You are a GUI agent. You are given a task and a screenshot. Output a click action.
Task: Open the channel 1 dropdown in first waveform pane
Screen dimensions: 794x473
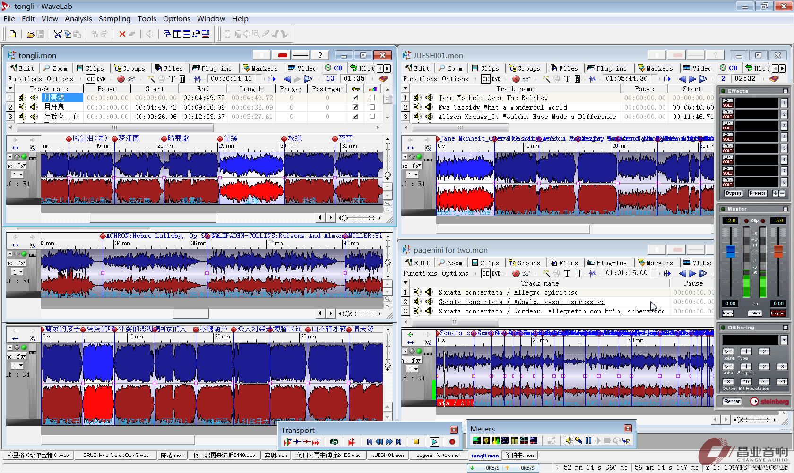coord(17,175)
